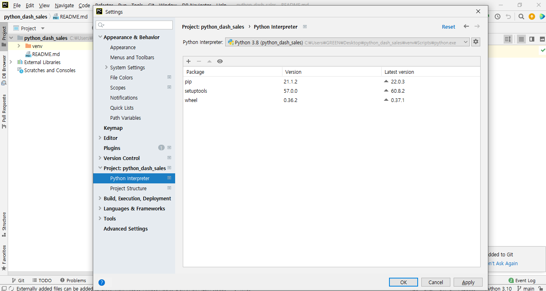Viewport: 546px width, 291px height.
Task: Open the Project Structure settings
Action: pyautogui.click(x=128, y=188)
